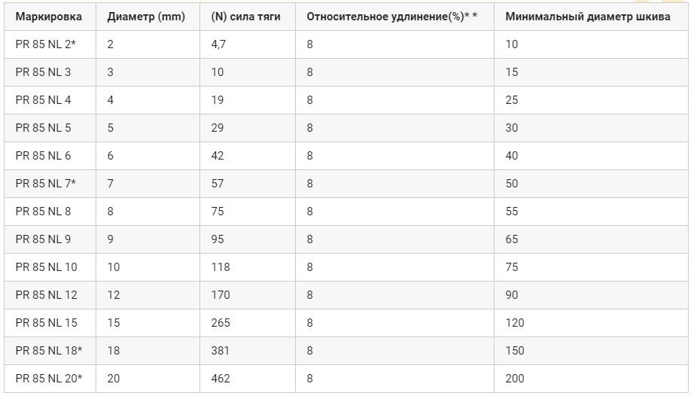Select the 120 minimum pulley diameter cell
694x408 pixels.
[591, 323]
